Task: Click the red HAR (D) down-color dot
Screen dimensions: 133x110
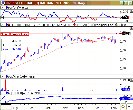Action: point(9,25)
